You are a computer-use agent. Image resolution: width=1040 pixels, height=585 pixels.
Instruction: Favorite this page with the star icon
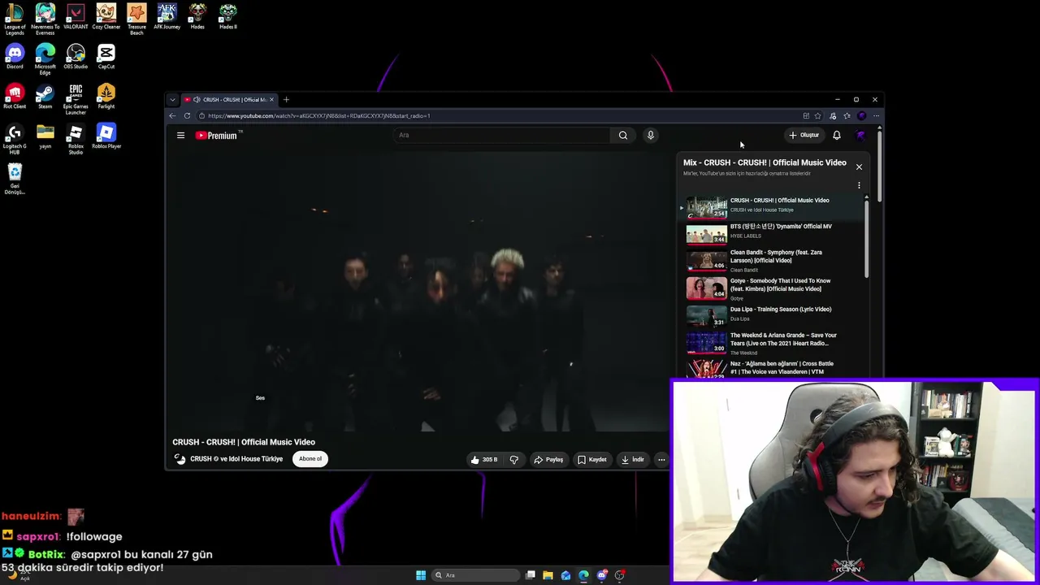[x=817, y=116]
